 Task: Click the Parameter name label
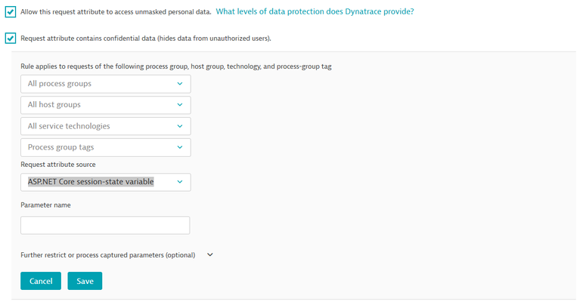(x=48, y=204)
